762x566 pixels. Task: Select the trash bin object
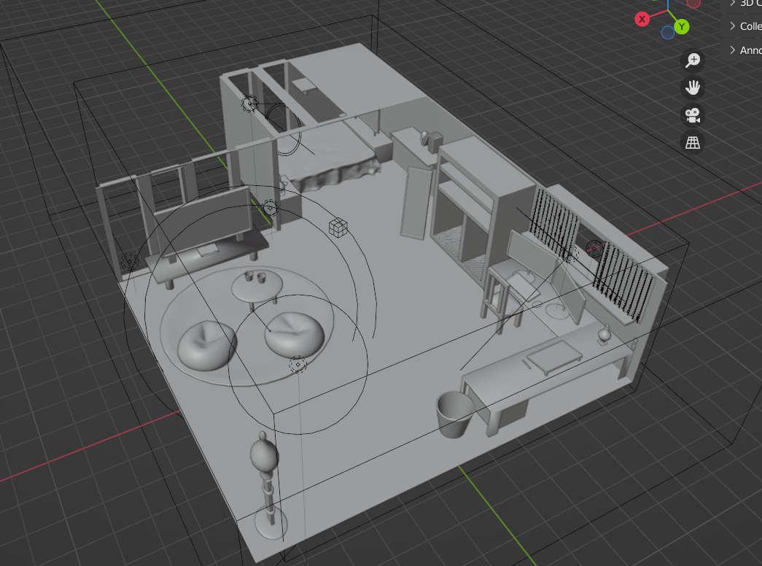click(454, 414)
